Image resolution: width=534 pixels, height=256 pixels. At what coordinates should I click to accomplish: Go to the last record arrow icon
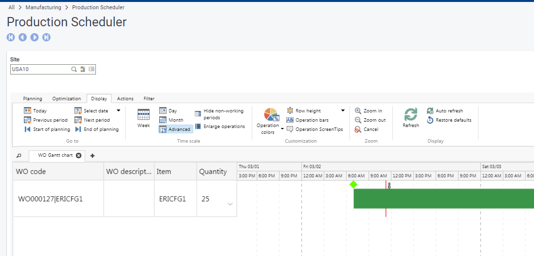pyautogui.click(x=46, y=37)
